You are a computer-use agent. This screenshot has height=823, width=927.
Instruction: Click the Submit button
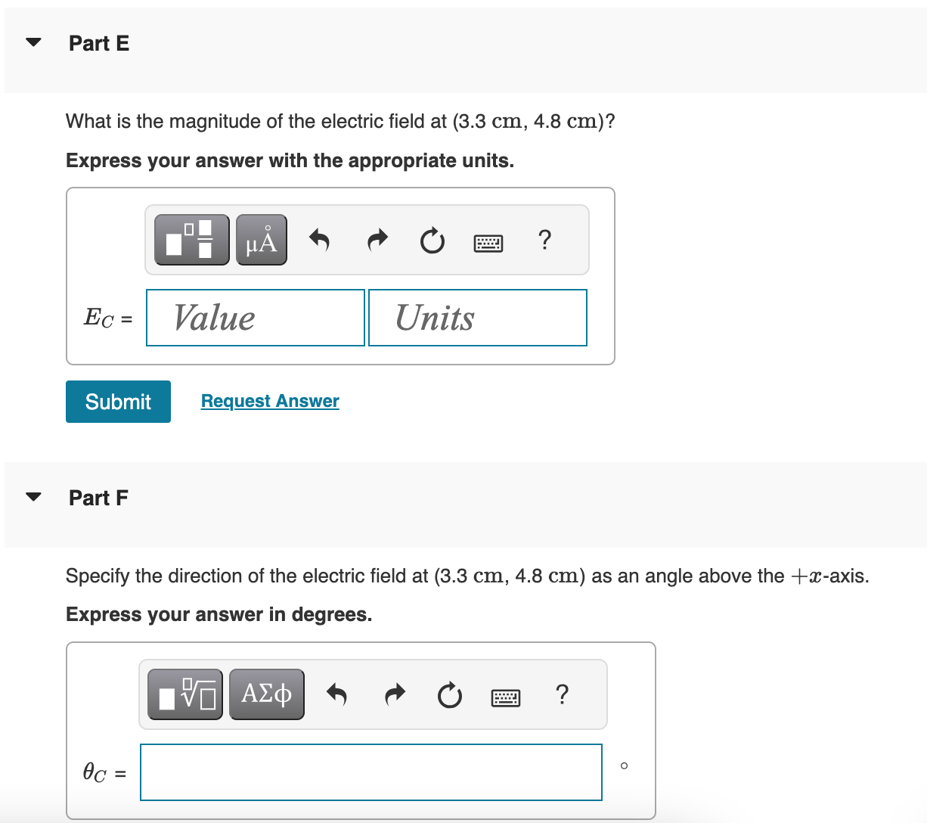[117, 401]
